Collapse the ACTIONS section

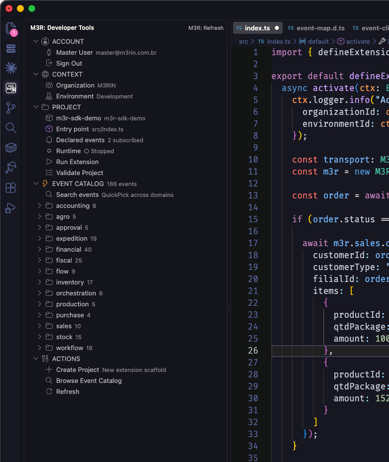pos(36,359)
